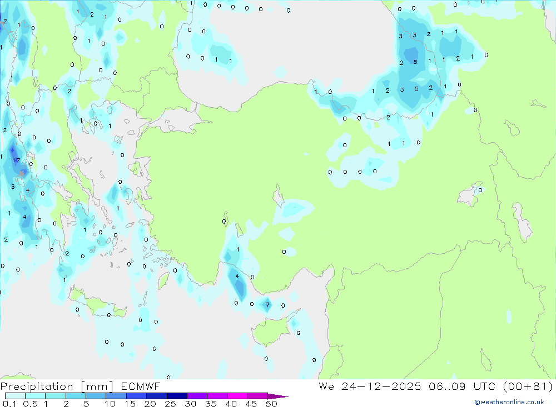Image resolution: width=556 pixels, height=407 pixels.
Task: Select the 30–35 mm purple legend swatch
Action: 197,396
